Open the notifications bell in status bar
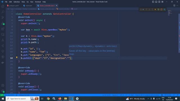 point(177,95)
